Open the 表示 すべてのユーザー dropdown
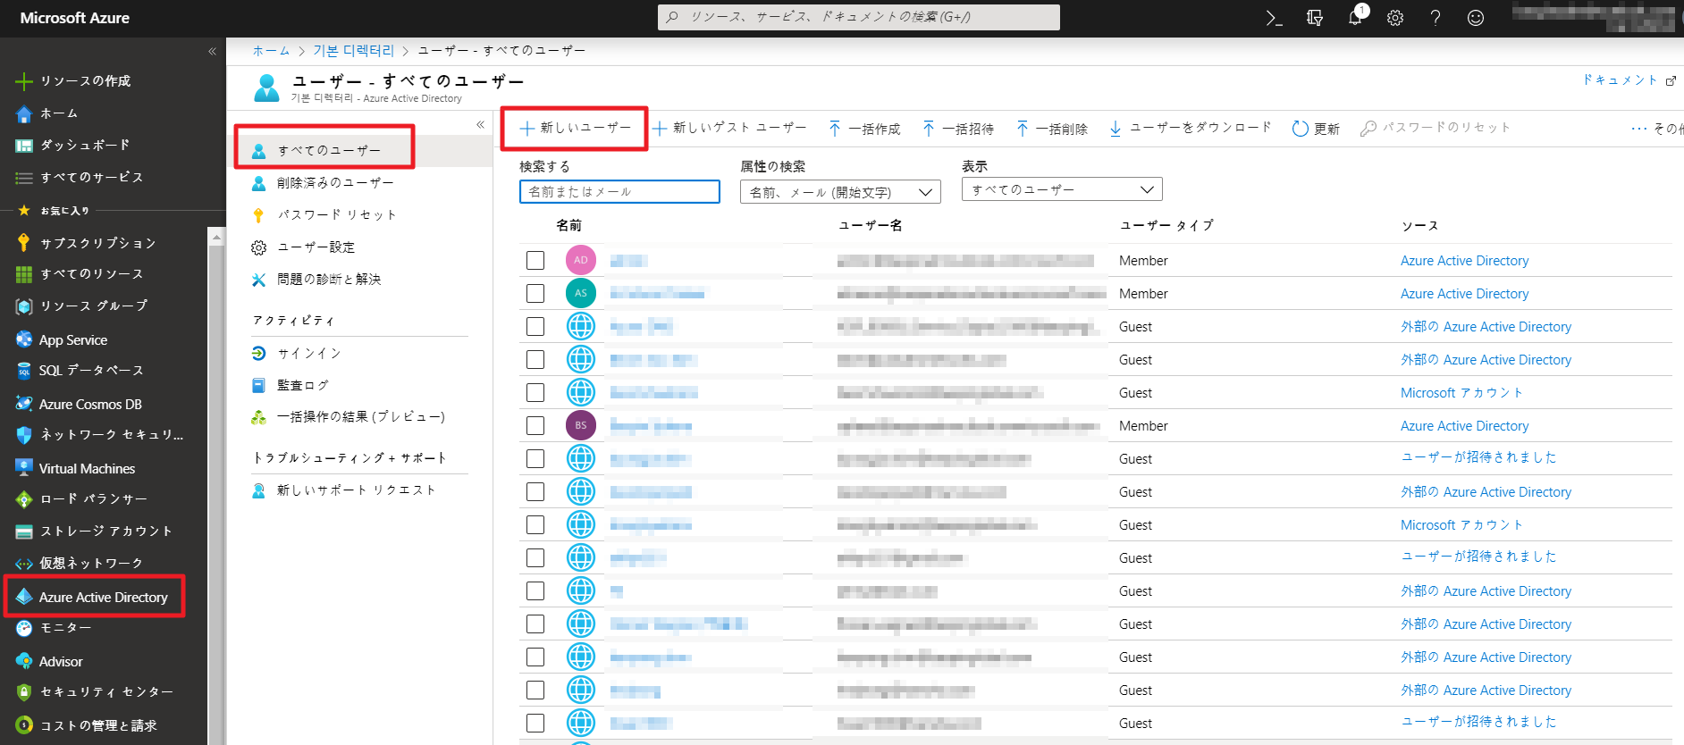The height and width of the screenshot is (745, 1684). tap(1061, 189)
